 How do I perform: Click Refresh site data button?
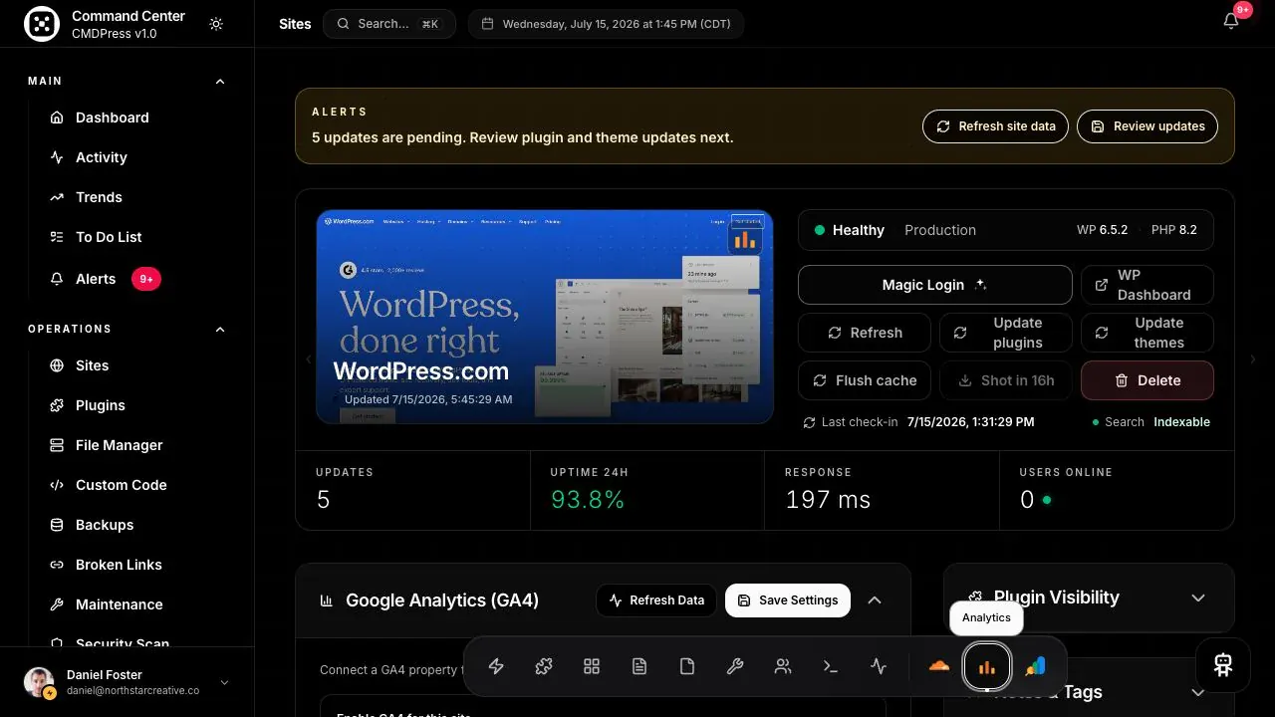[996, 126]
